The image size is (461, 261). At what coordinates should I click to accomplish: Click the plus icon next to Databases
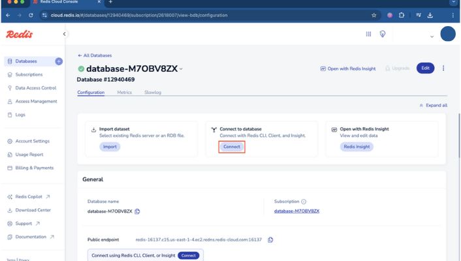[x=59, y=61]
